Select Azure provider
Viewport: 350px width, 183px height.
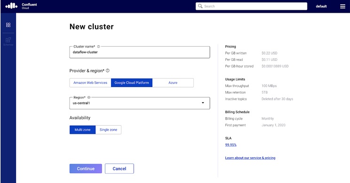(x=173, y=83)
